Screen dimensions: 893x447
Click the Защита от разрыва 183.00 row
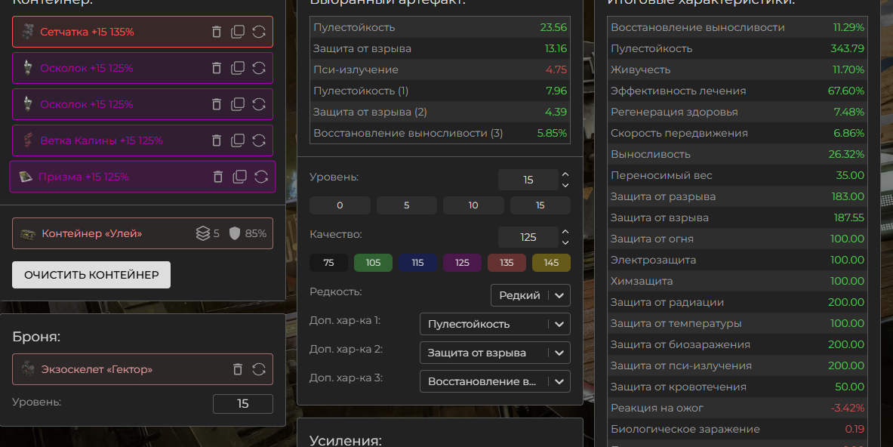pos(737,196)
